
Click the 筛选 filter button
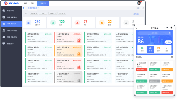tap(168, 42)
